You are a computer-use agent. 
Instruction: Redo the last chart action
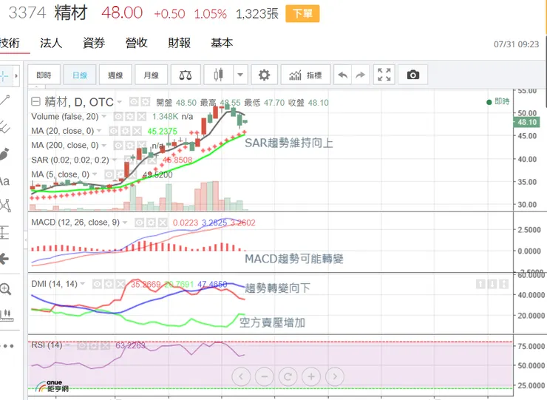361,75
